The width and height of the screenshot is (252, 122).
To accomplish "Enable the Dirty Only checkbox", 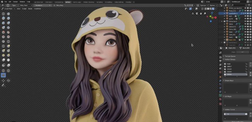I will 54,5.
